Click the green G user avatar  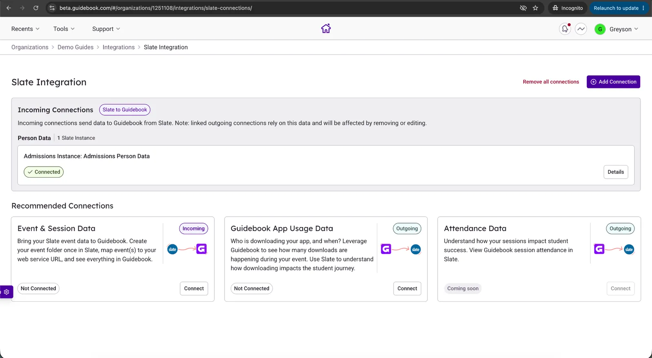tap(600, 29)
